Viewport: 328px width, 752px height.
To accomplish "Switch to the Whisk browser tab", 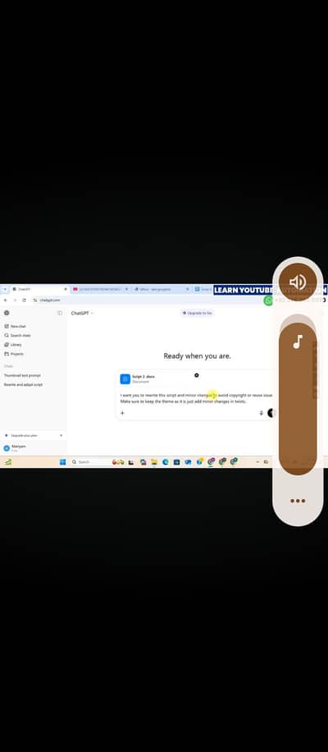I will click(x=162, y=289).
